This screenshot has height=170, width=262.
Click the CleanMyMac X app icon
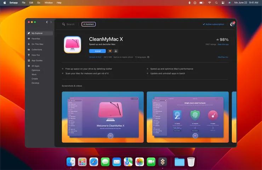(x=73, y=45)
